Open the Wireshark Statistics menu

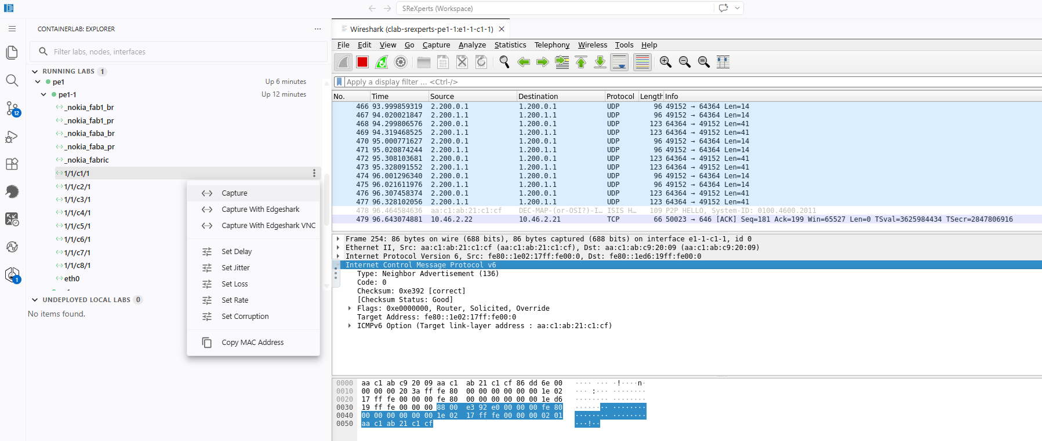[510, 45]
